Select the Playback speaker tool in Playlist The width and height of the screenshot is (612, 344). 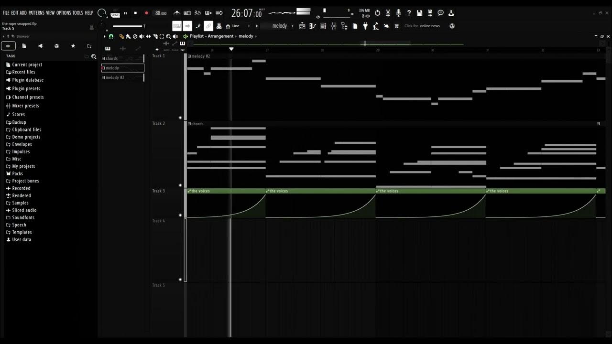point(175,36)
